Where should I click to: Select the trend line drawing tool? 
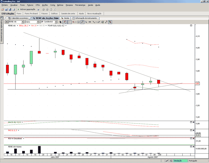(x=94, y=22)
